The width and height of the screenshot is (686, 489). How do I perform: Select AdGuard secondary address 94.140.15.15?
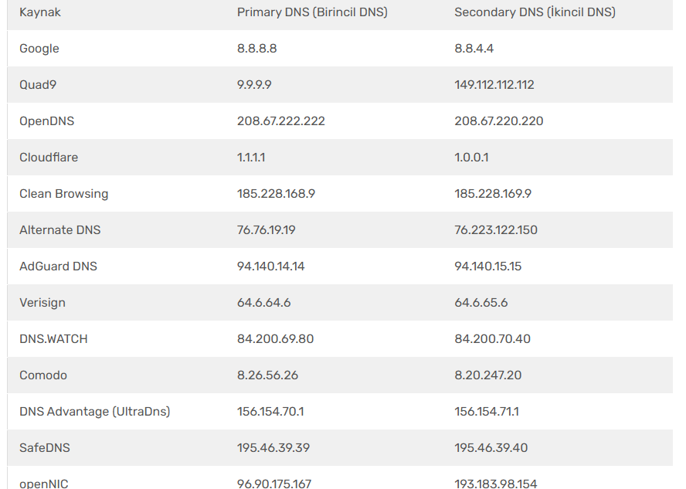[487, 267]
